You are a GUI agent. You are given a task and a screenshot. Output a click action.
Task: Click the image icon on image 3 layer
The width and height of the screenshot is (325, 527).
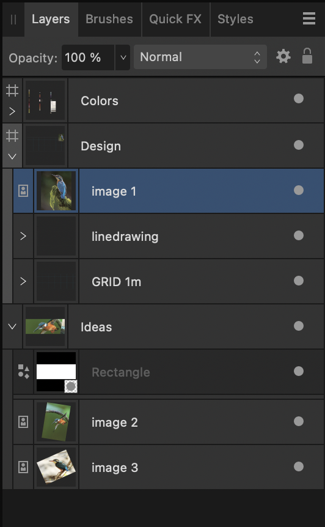click(x=23, y=467)
